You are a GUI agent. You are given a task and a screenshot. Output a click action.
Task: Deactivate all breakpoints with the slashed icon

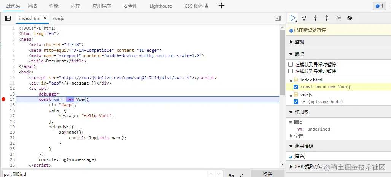[350, 18]
